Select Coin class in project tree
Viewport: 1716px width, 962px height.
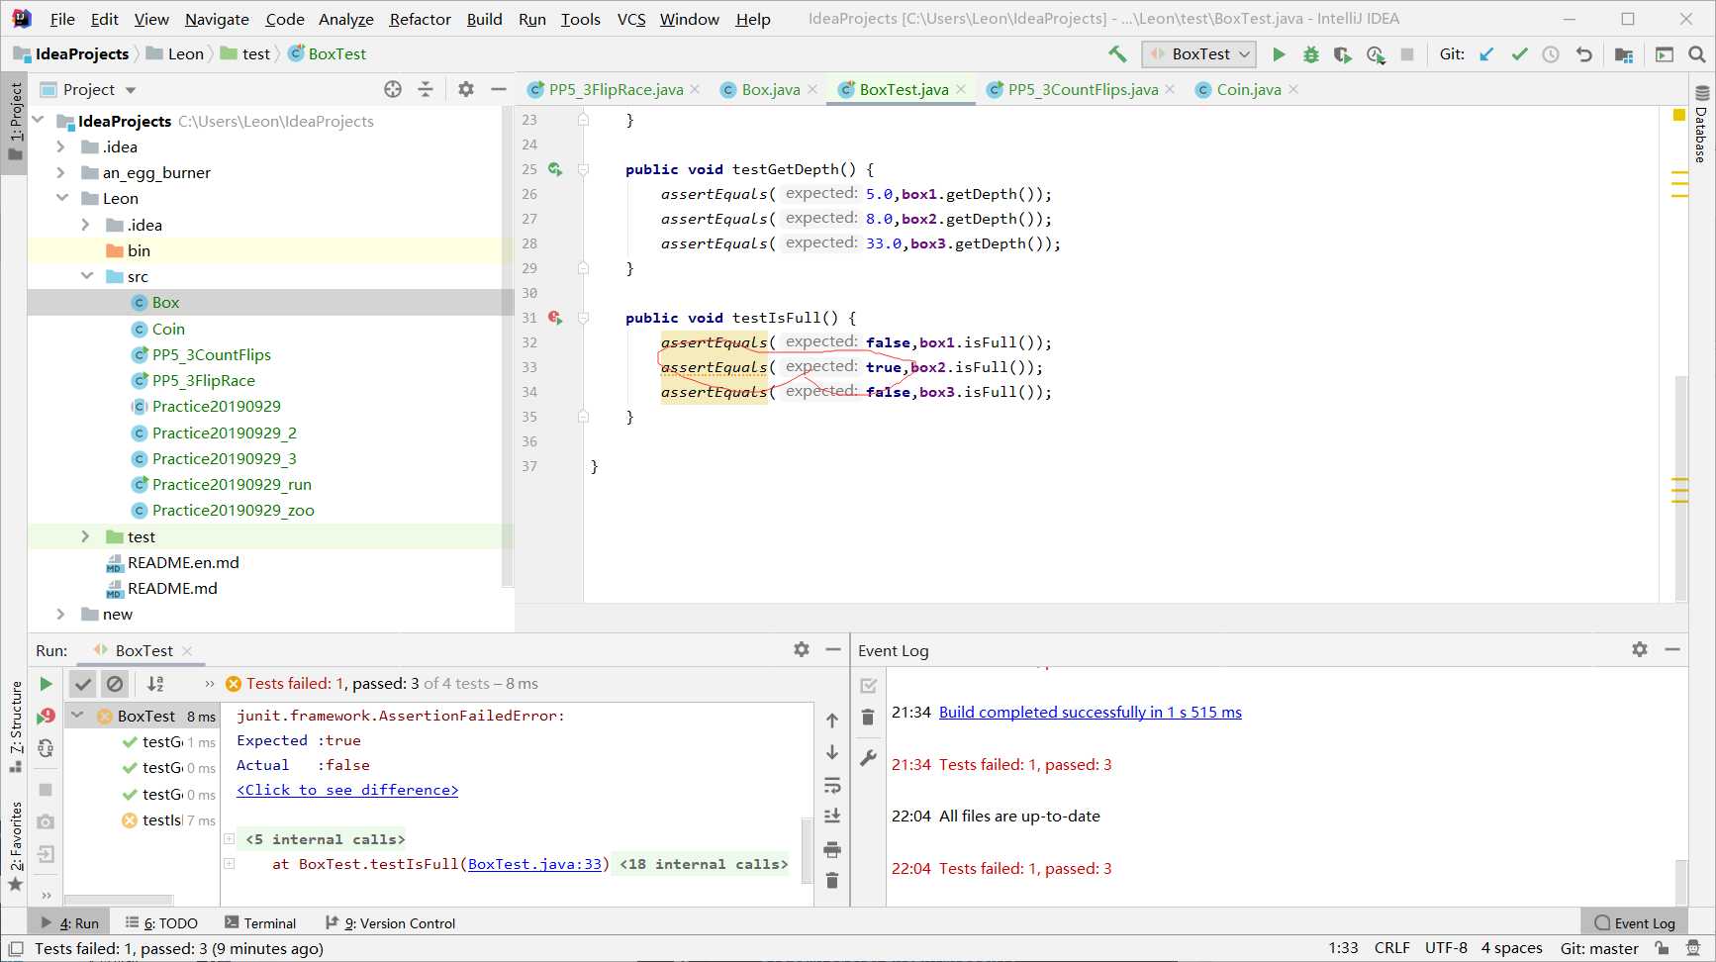(168, 329)
